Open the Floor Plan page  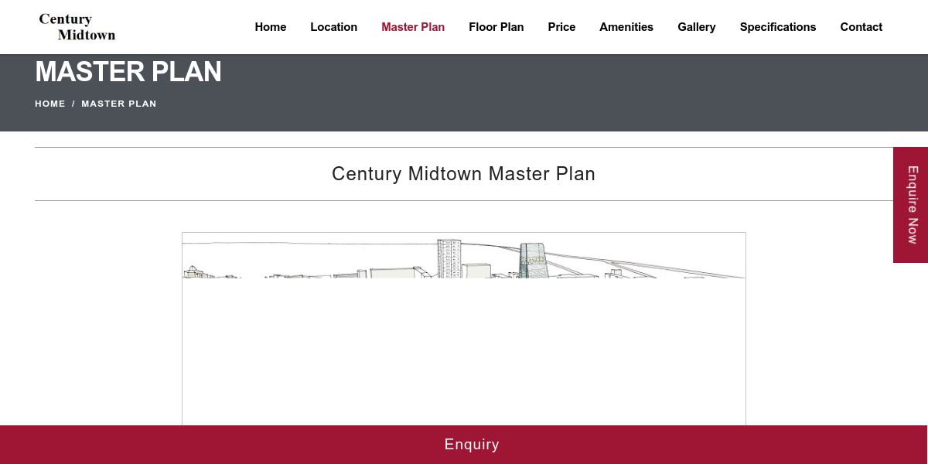[x=496, y=27]
